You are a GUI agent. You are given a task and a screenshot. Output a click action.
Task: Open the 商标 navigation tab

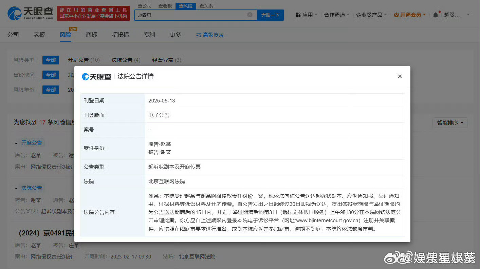tap(92, 35)
